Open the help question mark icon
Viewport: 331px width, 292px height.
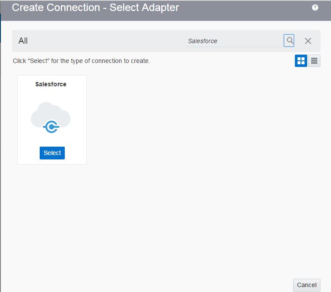click(315, 7)
